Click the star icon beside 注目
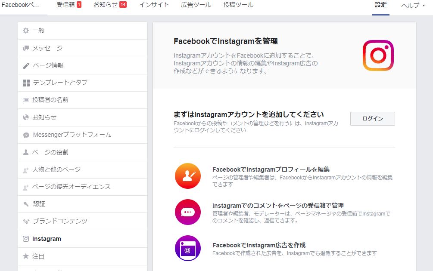Viewport: 433px width, 271px height. 26,256
